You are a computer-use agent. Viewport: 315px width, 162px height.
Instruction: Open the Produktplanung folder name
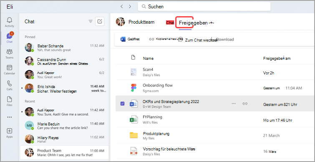[x=156, y=133]
